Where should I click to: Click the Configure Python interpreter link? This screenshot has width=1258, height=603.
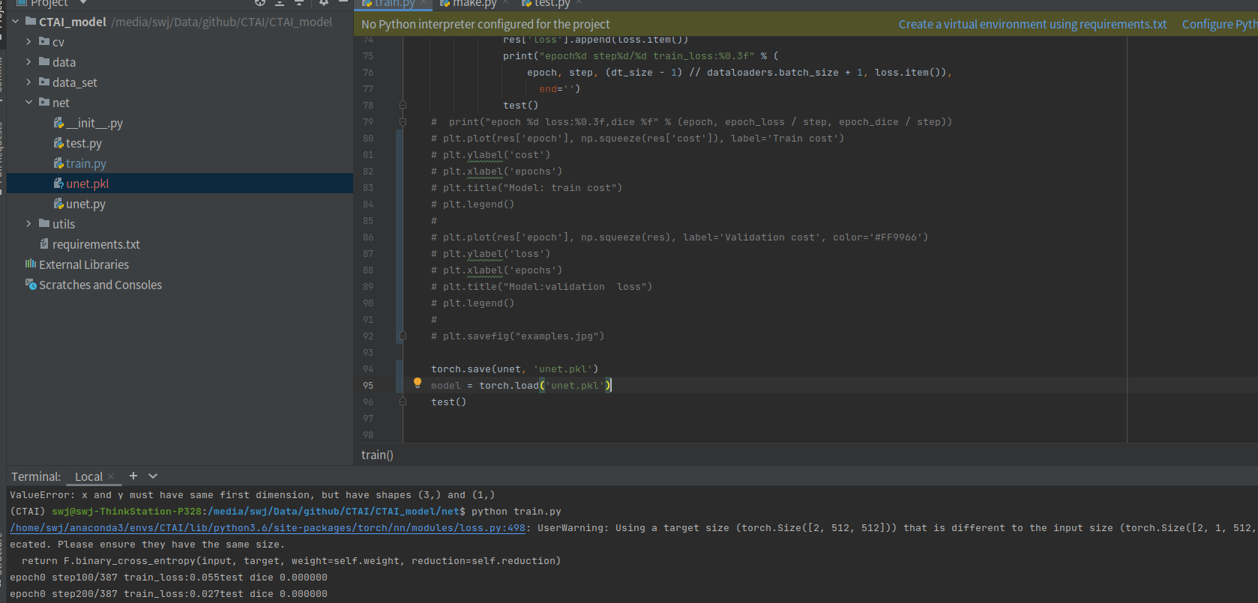point(1220,24)
